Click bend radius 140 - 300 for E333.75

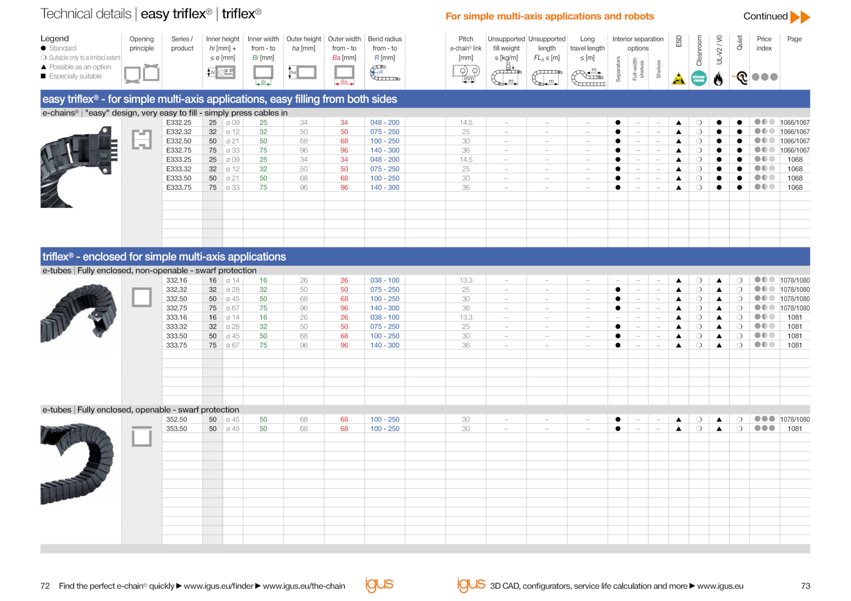(x=385, y=188)
